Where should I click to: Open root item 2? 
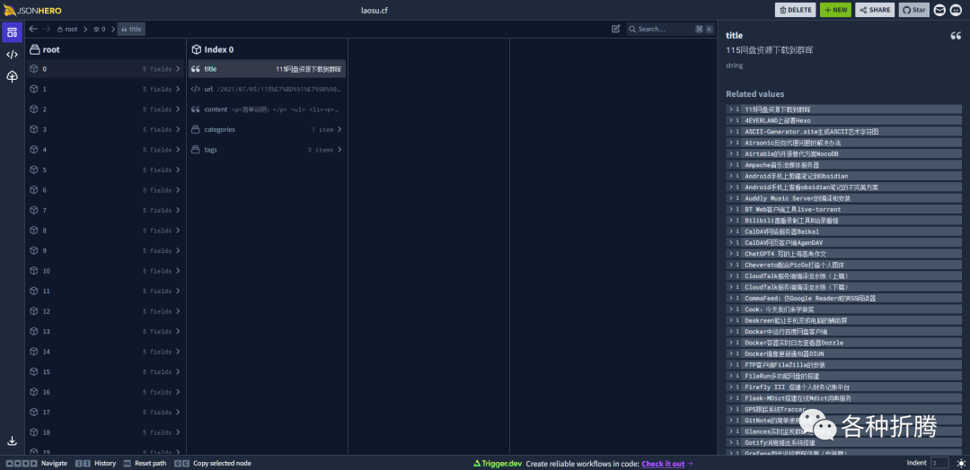point(105,109)
